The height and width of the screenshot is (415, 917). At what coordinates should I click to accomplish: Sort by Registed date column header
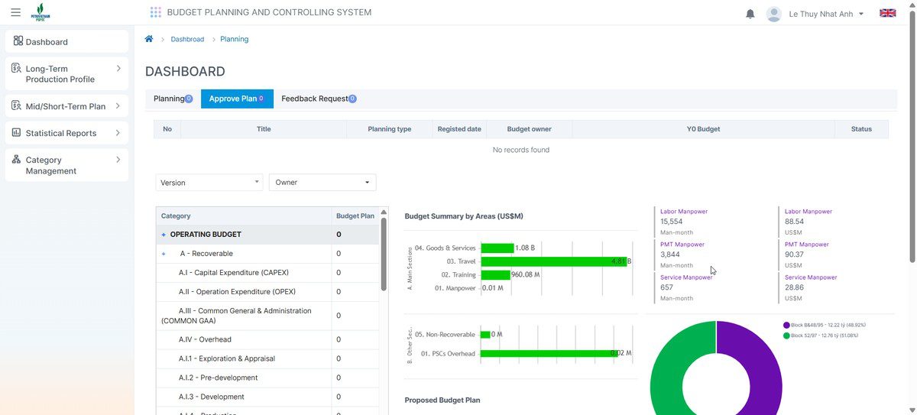pyautogui.click(x=459, y=129)
